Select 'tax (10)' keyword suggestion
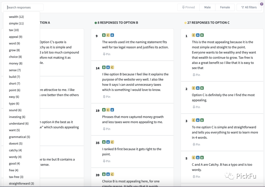Screen dimensions: 265x187 point(14,30)
